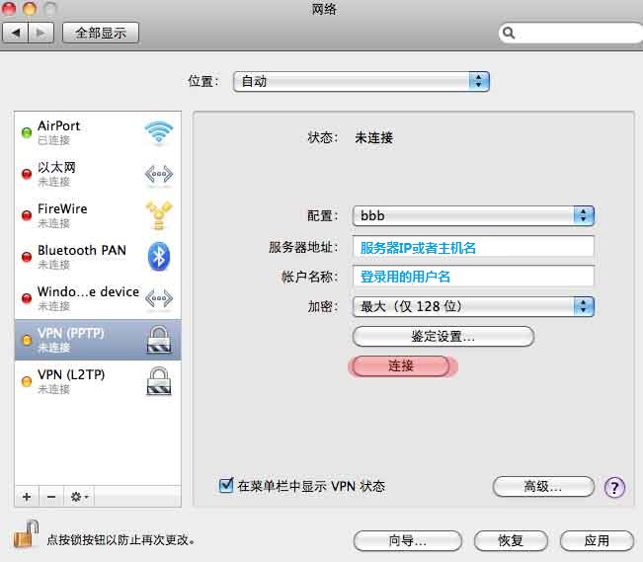Click the yellow status dot beside VPN (L2TP)
643x562 pixels.
tap(27, 381)
